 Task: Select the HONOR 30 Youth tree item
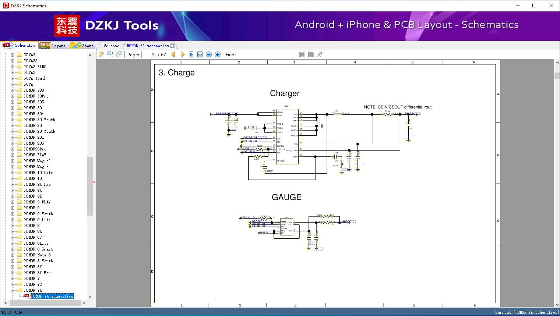[x=40, y=120]
